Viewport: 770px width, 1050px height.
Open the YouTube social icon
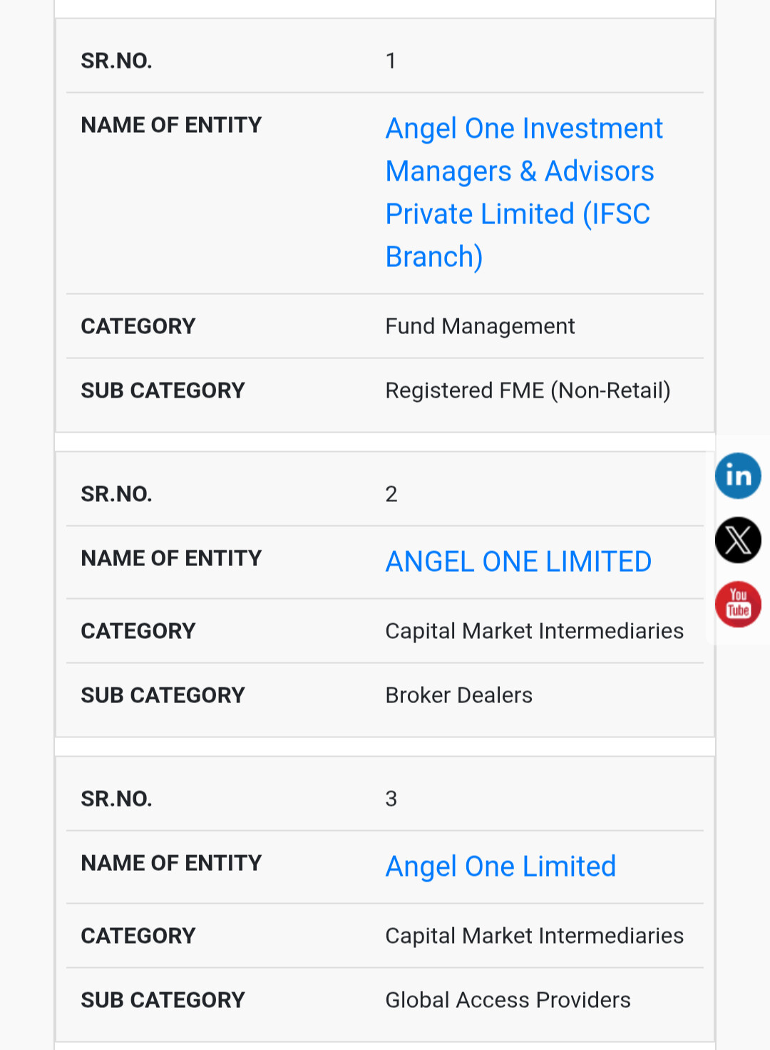(738, 605)
